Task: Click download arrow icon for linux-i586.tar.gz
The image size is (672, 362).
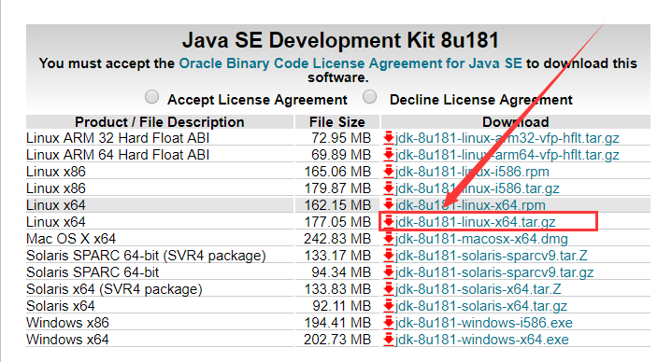Action: tap(389, 188)
